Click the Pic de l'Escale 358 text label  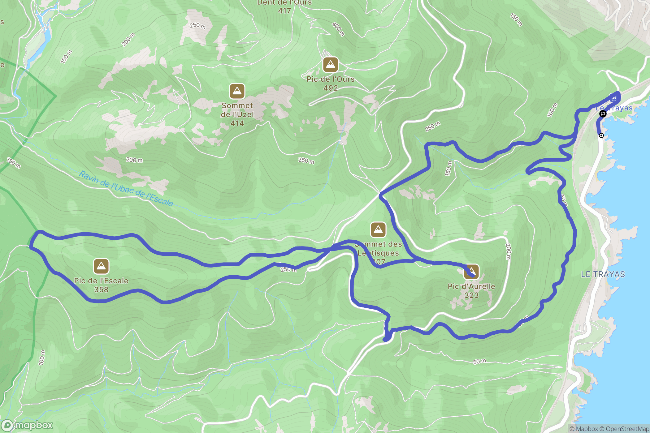click(101, 285)
